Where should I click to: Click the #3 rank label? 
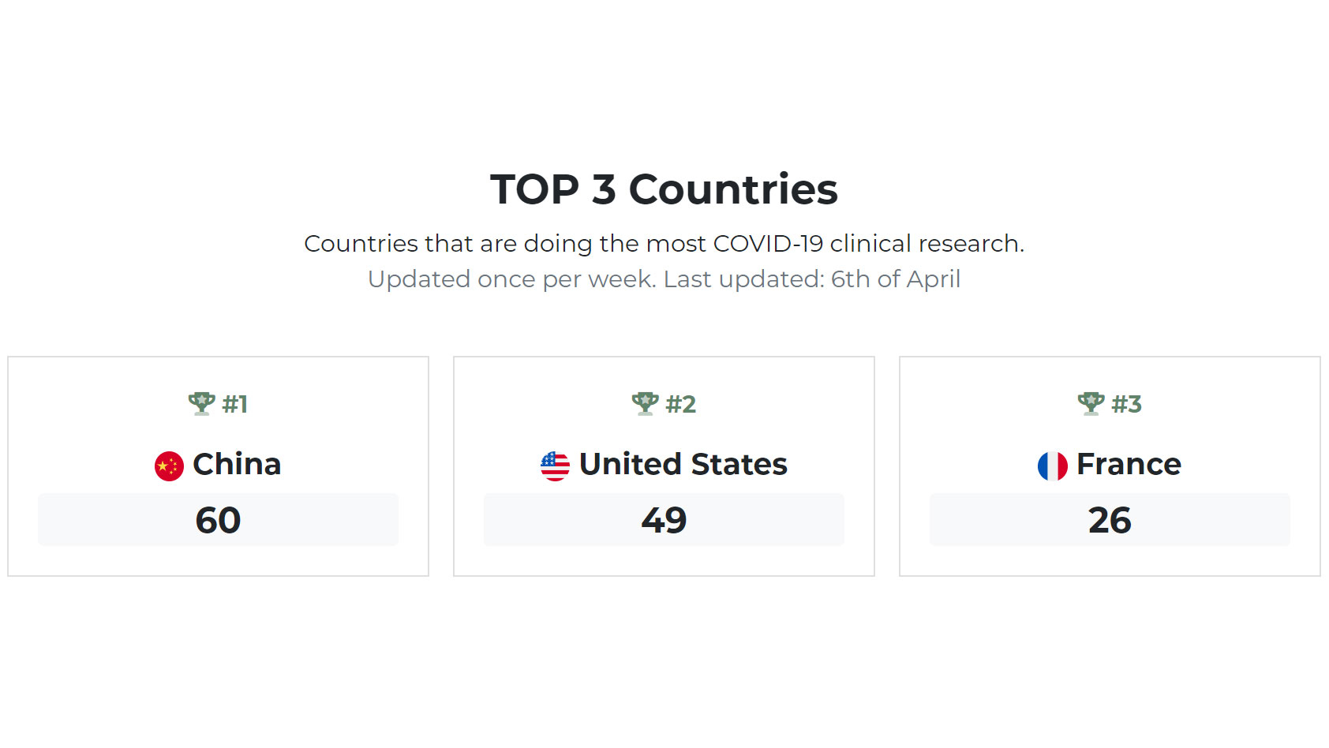(1127, 404)
